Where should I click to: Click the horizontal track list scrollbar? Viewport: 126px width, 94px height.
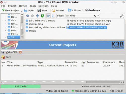[x=61, y=82]
